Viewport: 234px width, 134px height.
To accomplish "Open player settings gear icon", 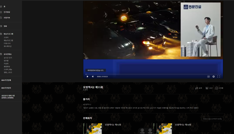I will tap(214, 76).
